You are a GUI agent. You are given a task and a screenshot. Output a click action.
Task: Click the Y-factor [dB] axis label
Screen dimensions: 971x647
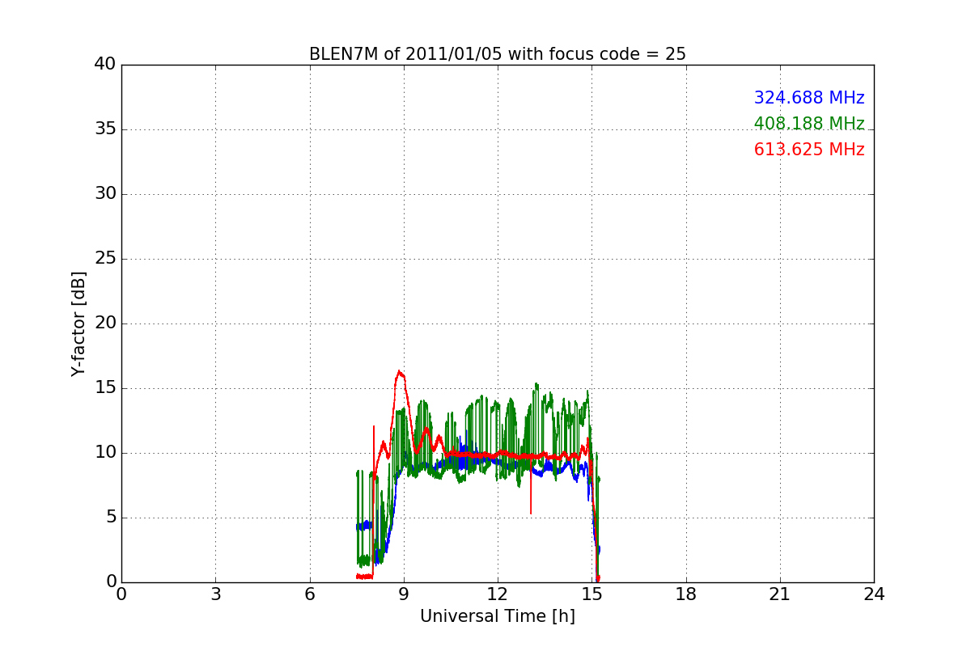(x=78, y=323)
